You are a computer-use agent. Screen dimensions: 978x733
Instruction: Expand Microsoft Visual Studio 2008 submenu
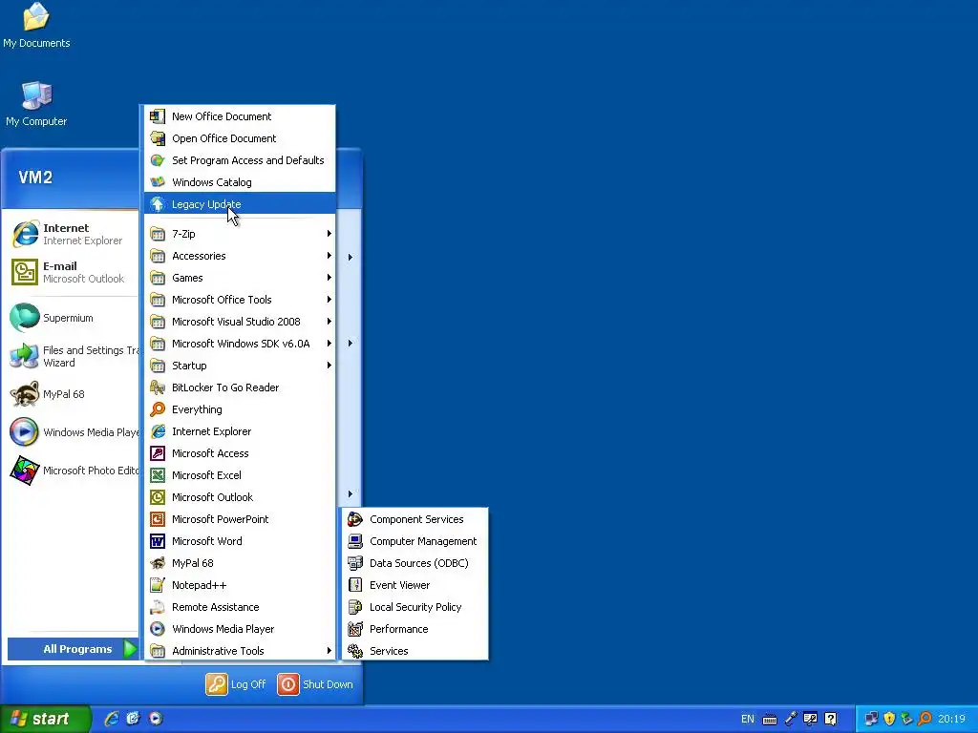[x=240, y=322]
